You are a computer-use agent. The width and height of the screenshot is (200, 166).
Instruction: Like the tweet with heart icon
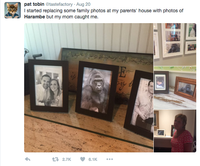pos(83,159)
